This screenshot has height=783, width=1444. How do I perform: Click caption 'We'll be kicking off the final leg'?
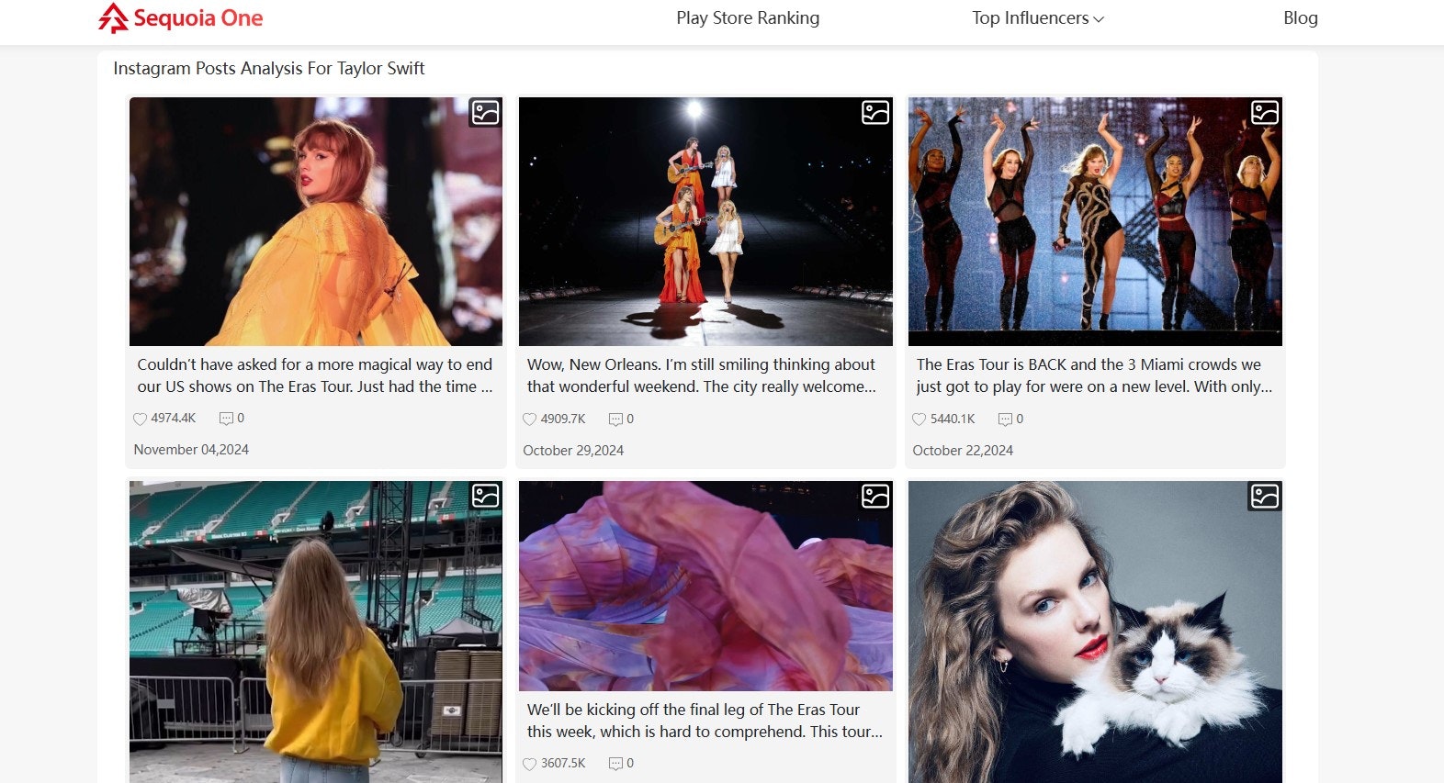tap(705, 721)
